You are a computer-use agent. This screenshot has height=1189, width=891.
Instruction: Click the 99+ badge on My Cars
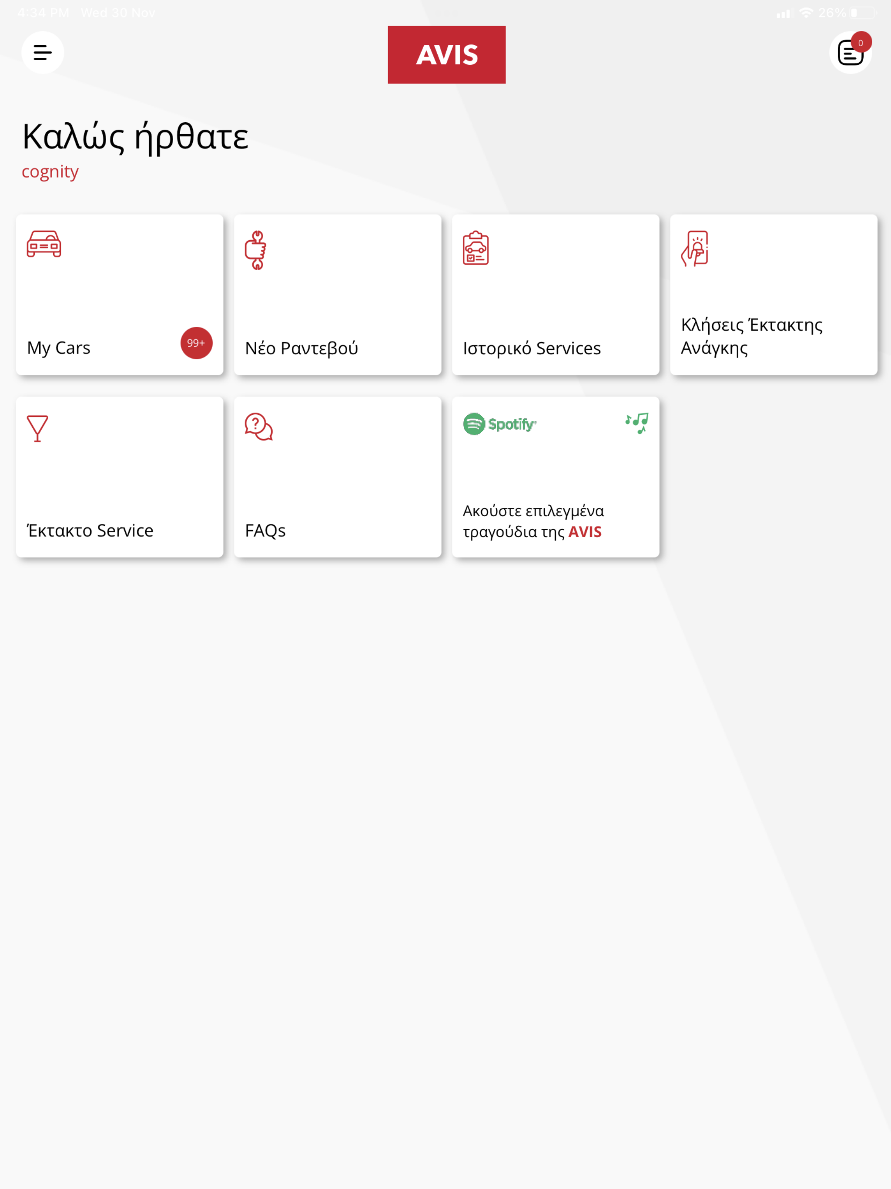[x=196, y=343]
